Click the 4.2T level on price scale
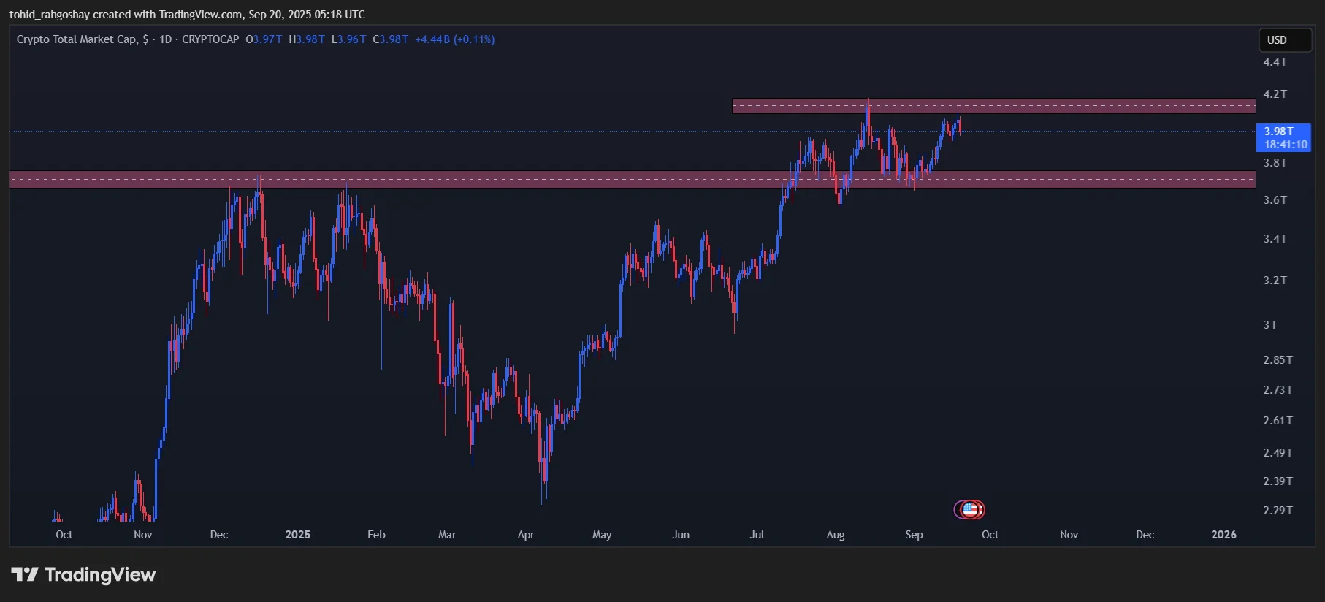This screenshot has width=1325, height=602. 1275,94
